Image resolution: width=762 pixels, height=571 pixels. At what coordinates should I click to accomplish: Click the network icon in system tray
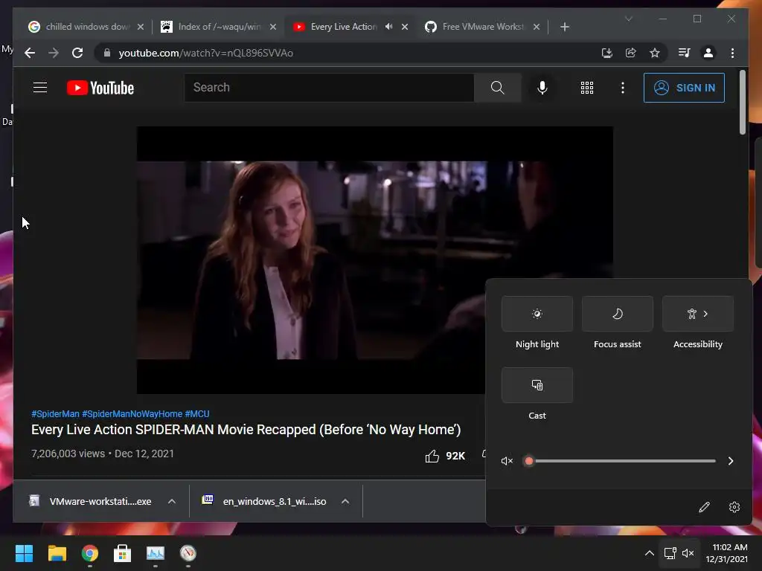(670, 553)
